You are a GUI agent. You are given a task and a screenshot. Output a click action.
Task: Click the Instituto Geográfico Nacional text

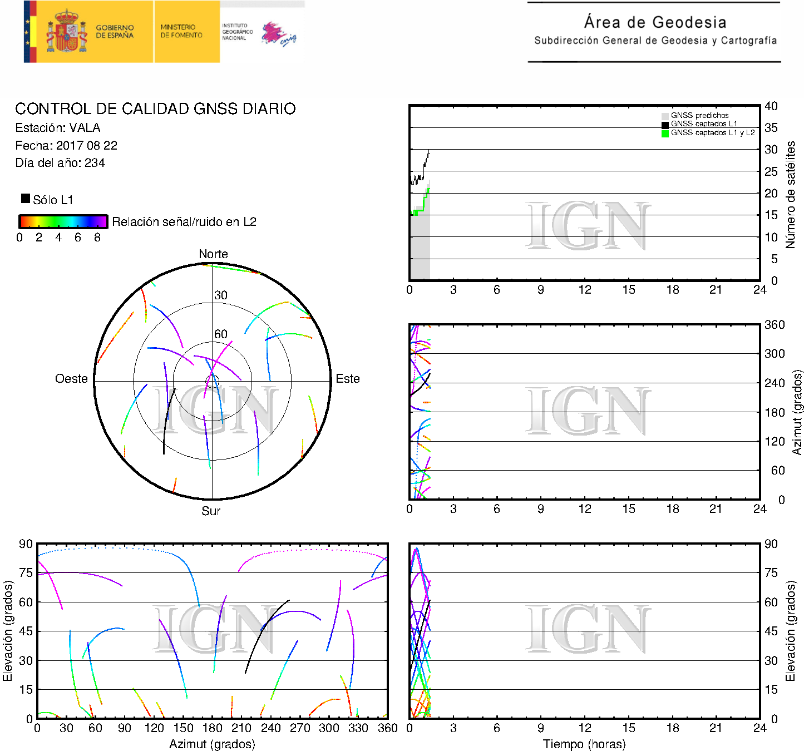(237, 32)
